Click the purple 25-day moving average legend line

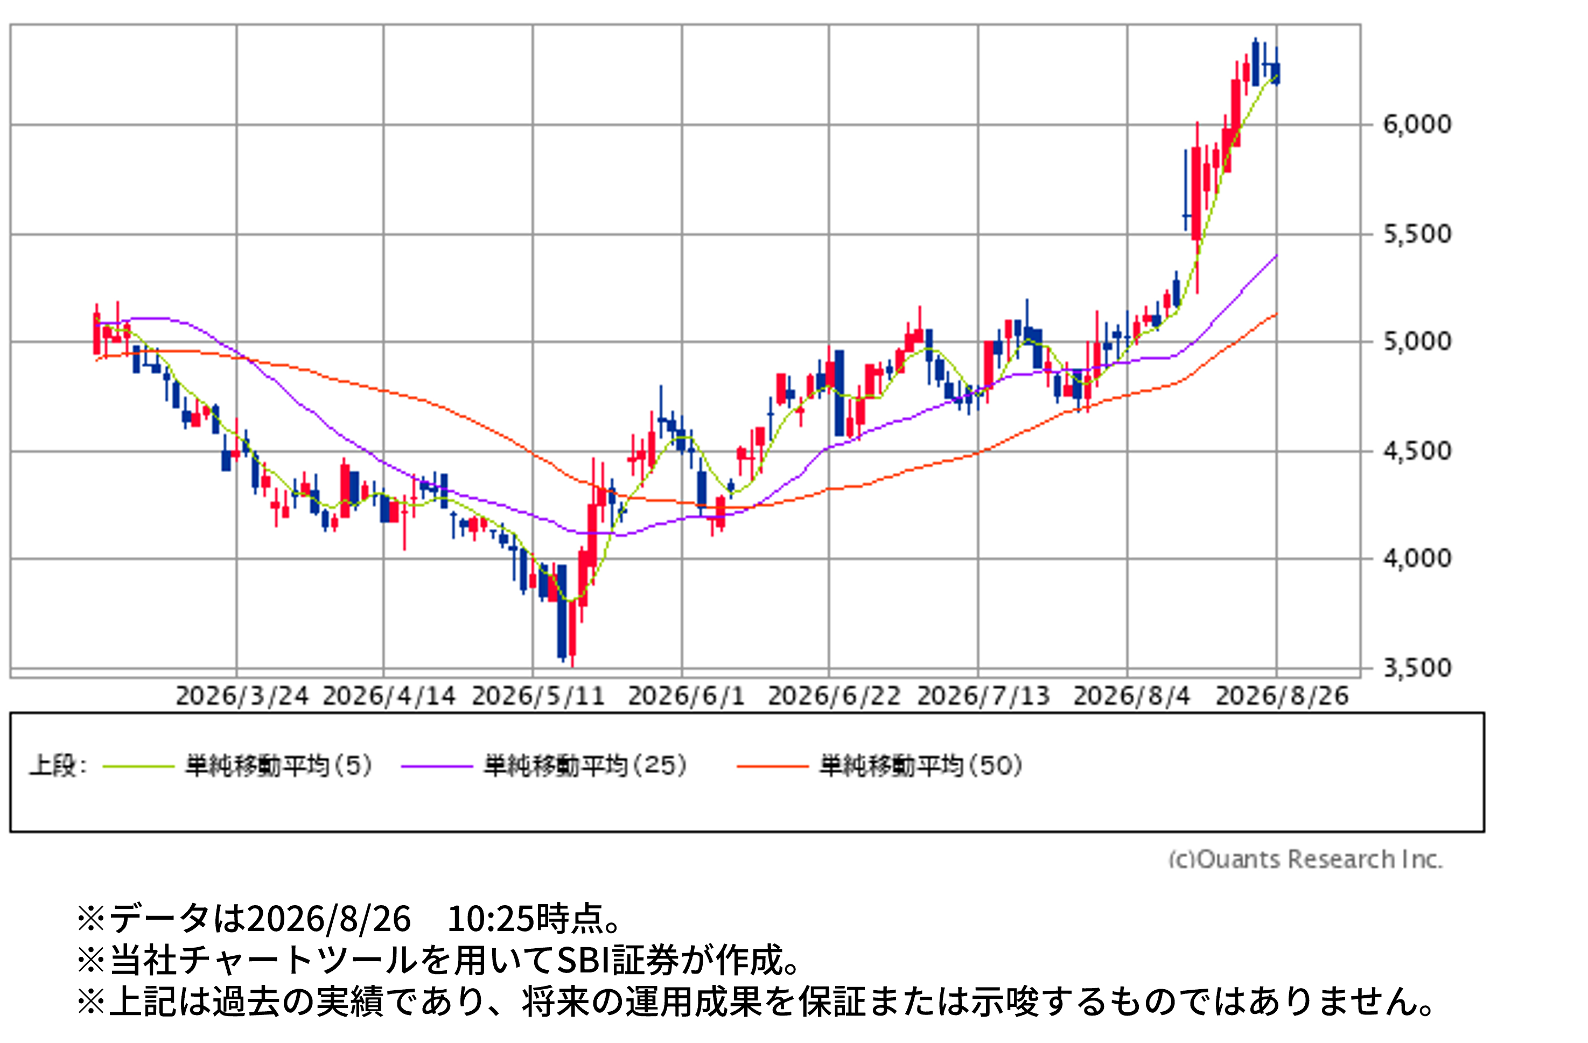coord(437,766)
